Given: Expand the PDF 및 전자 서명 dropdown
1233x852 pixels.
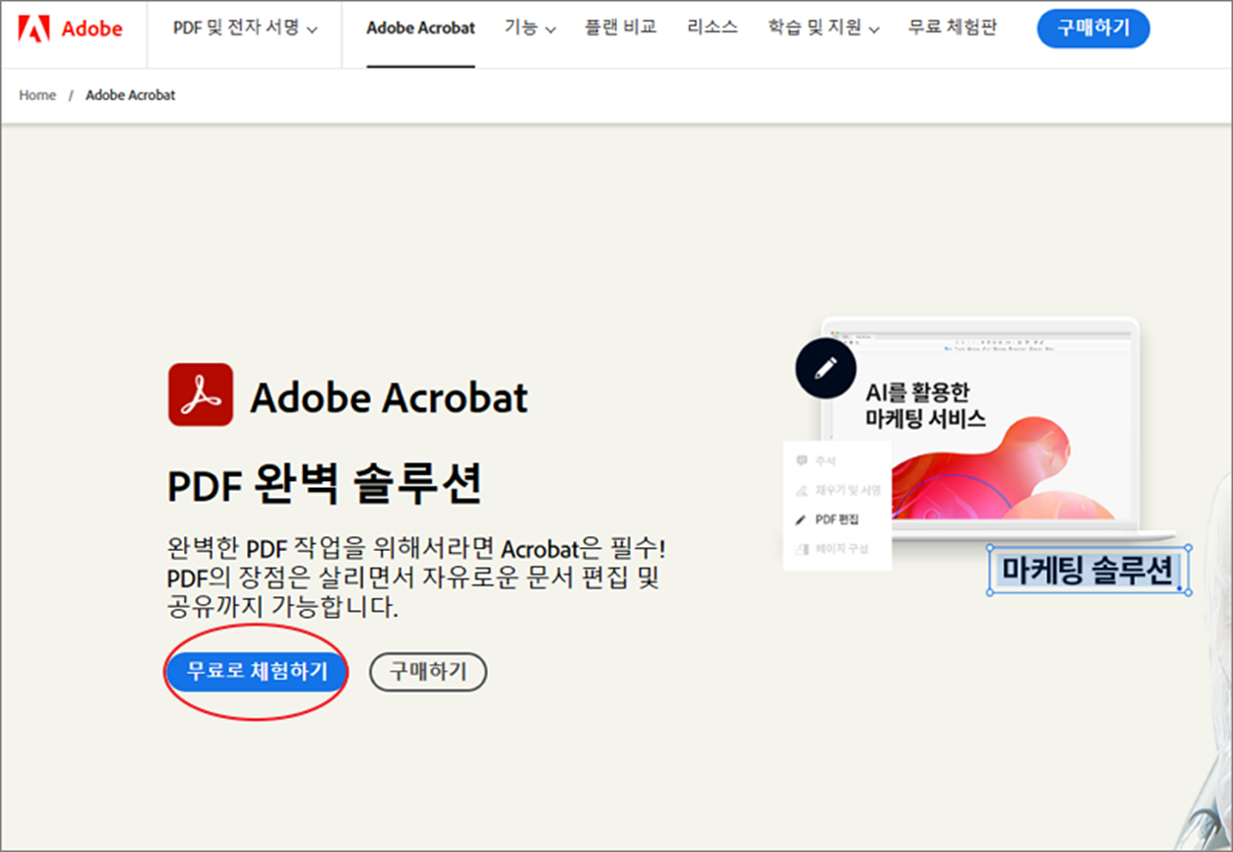Looking at the screenshot, I should point(245,29).
